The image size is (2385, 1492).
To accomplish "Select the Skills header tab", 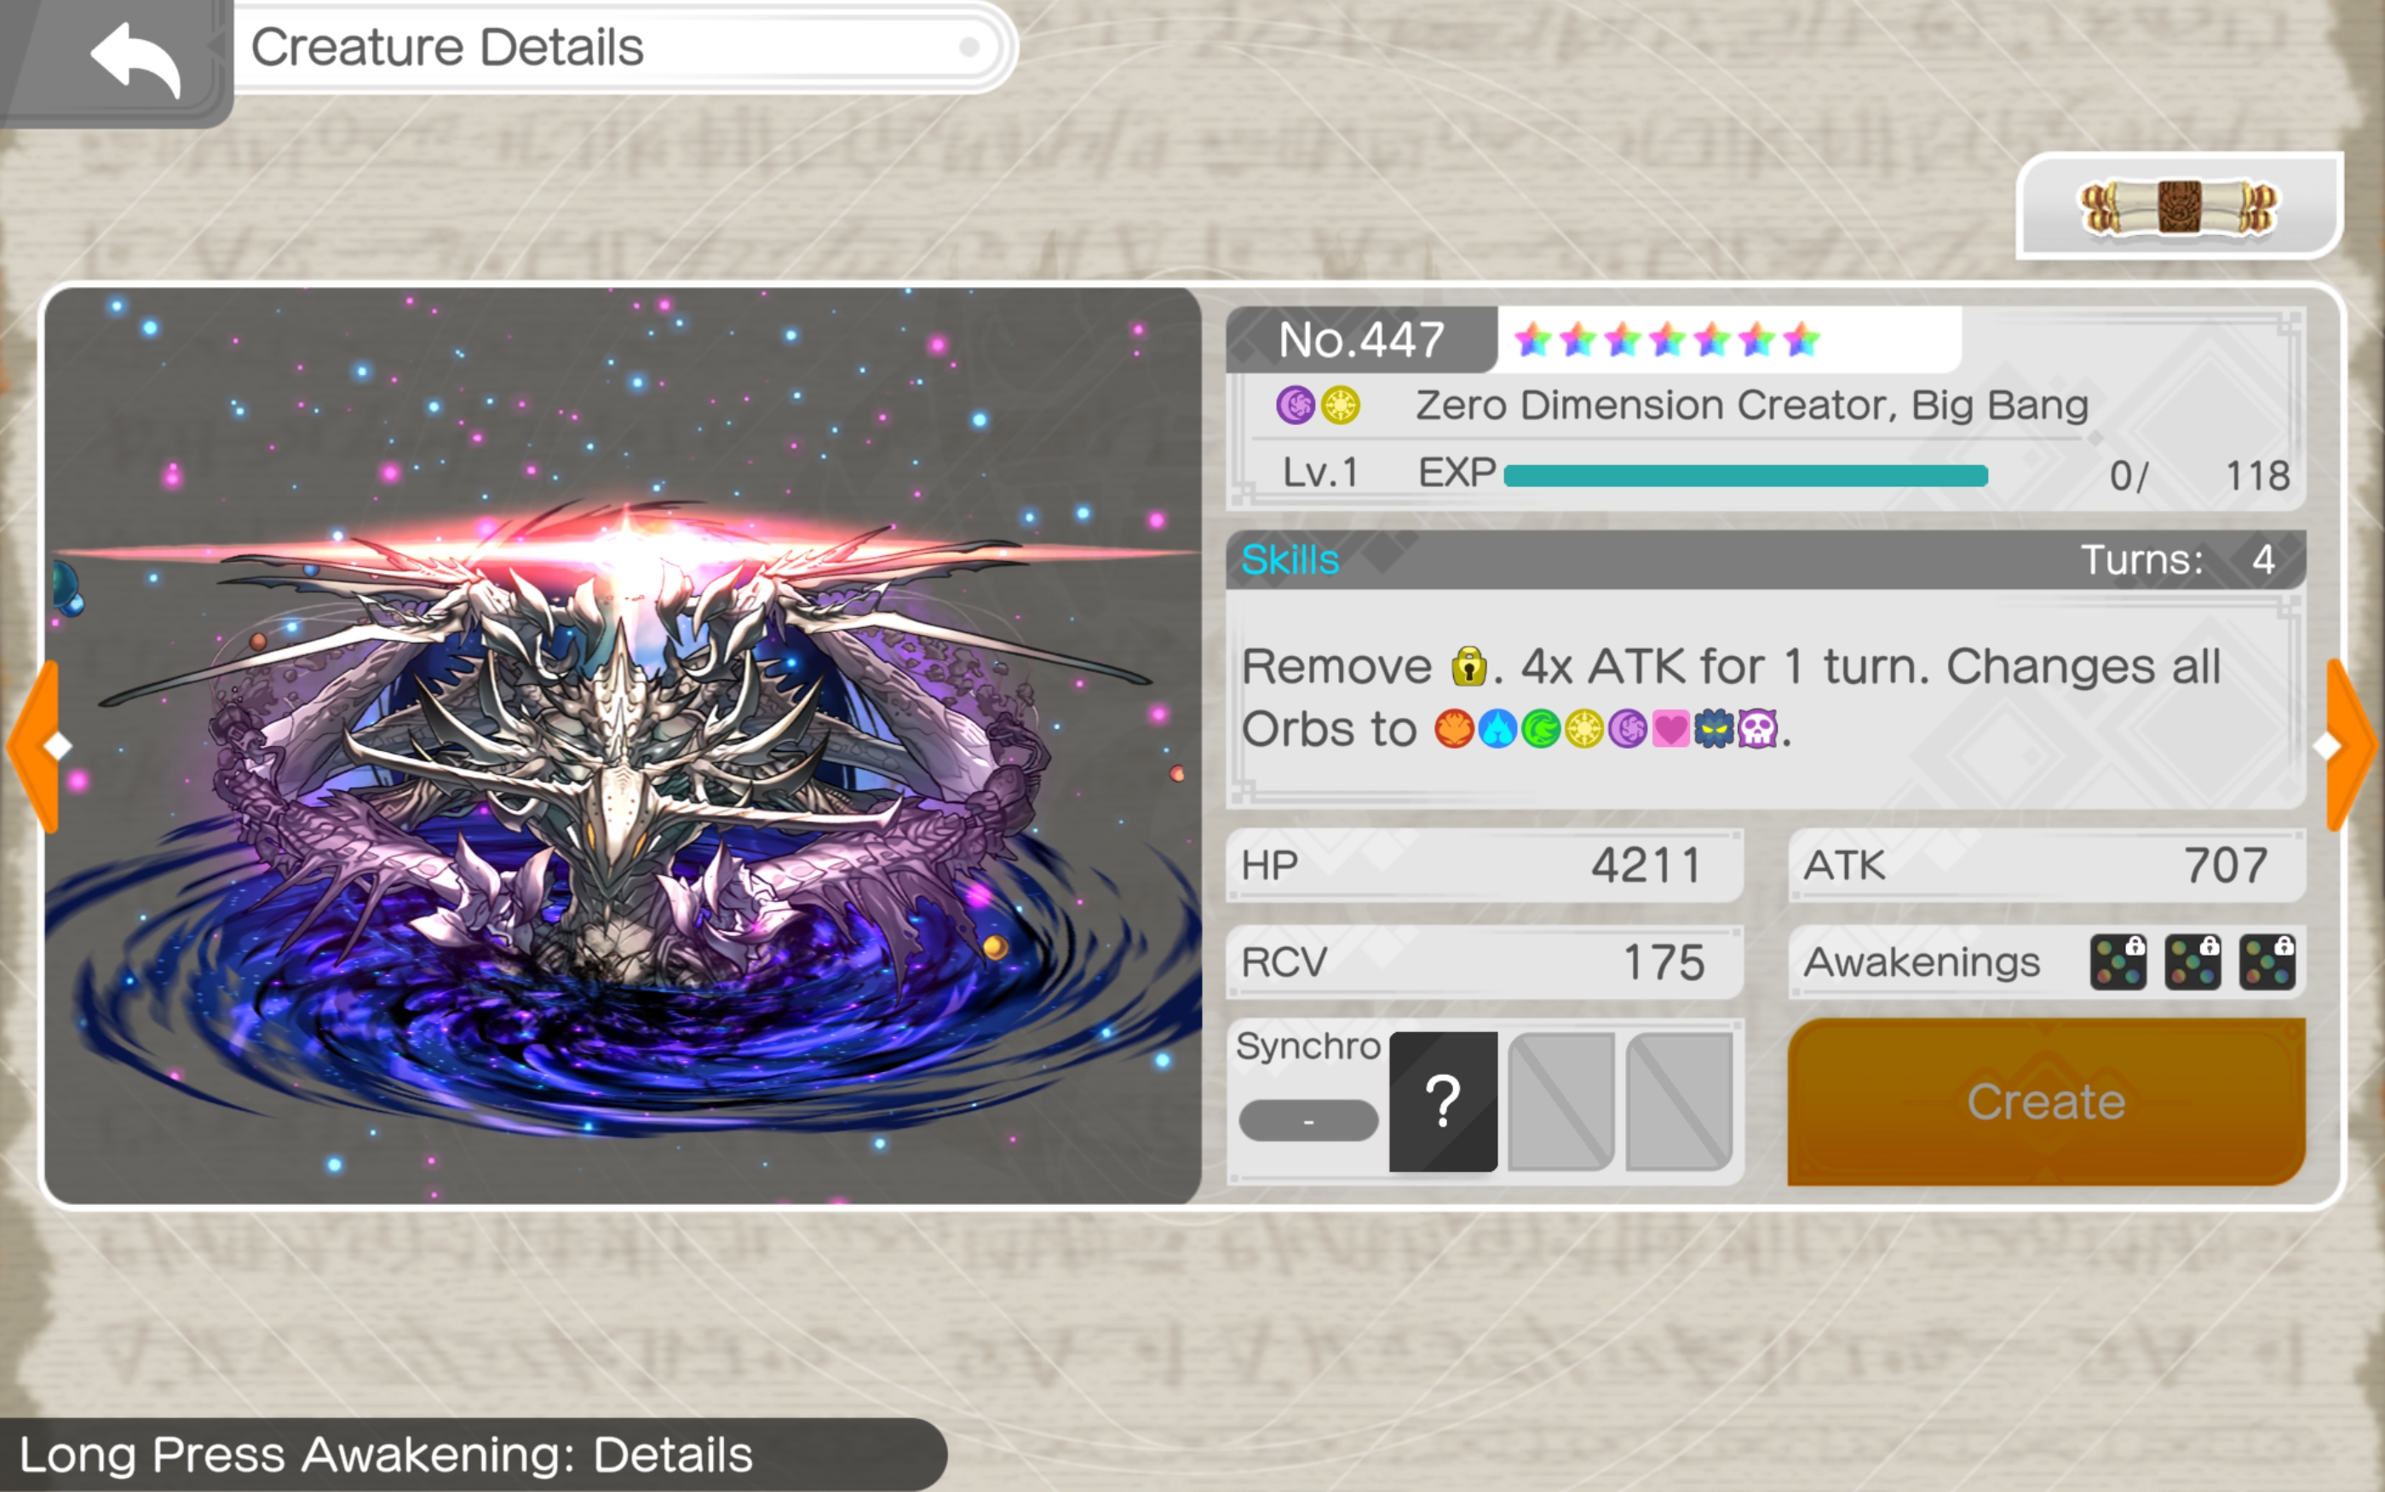I will coord(1290,559).
